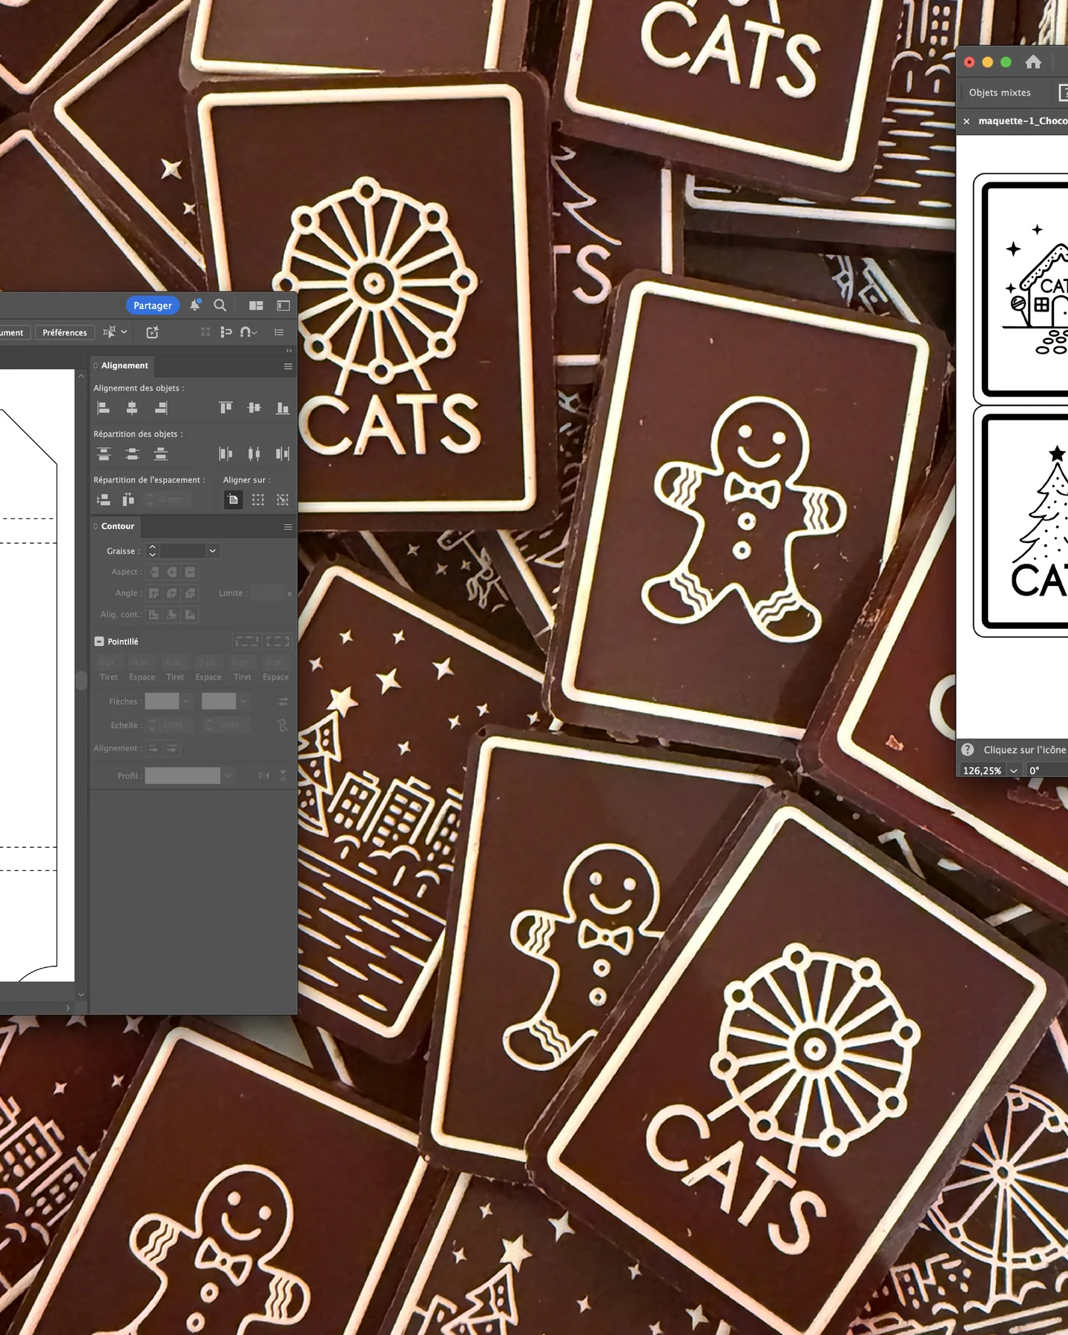Click the Graisse value field
Screen dimensions: 1068x1335
click(182, 551)
